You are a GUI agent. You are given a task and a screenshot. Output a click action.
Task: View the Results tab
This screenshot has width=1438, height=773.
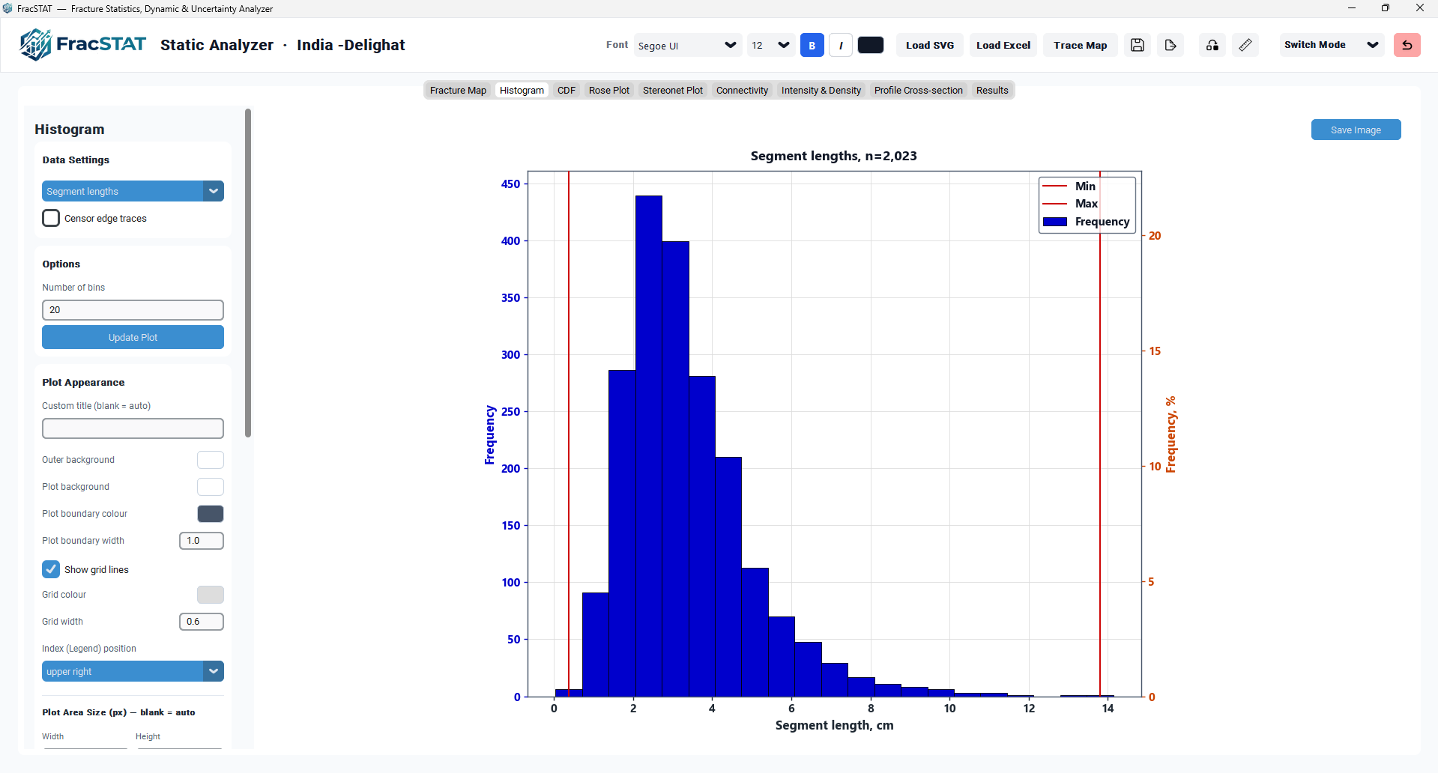tap(992, 90)
